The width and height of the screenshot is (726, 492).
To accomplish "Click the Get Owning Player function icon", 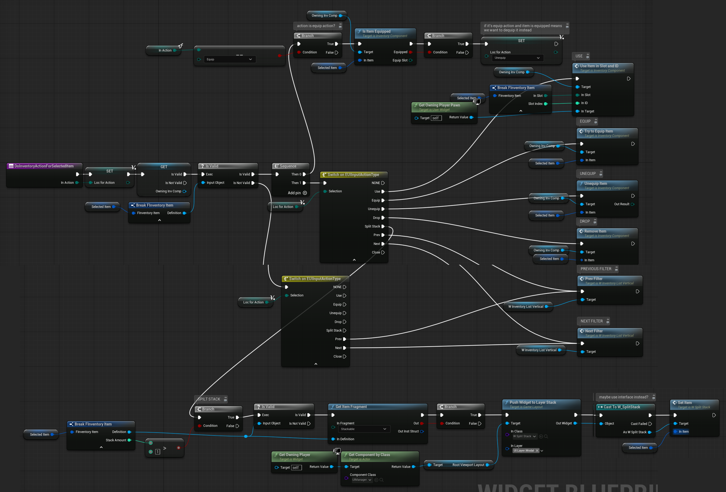I will pos(276,454).
